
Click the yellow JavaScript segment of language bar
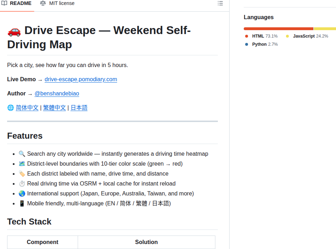[x=325, y=29]
